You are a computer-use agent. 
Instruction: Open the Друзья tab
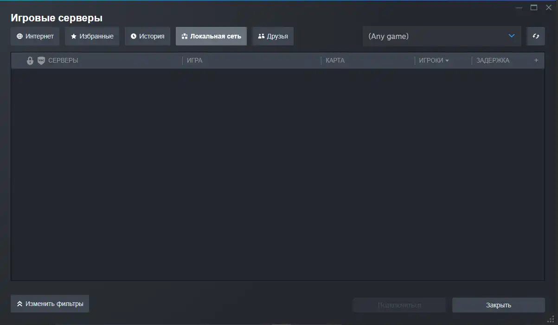point(273,36)
